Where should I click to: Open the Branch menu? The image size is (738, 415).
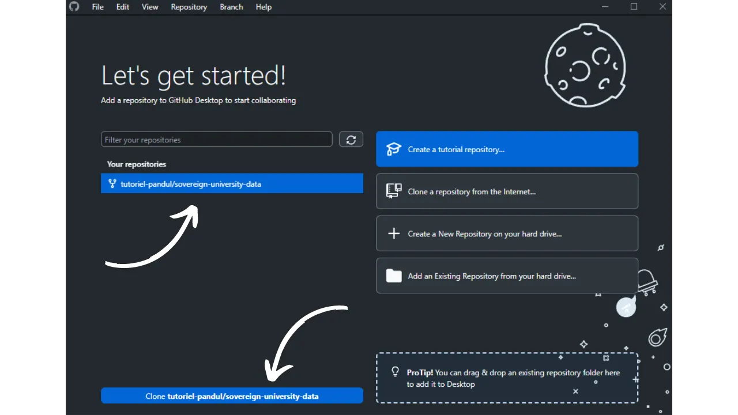(231, 7)
